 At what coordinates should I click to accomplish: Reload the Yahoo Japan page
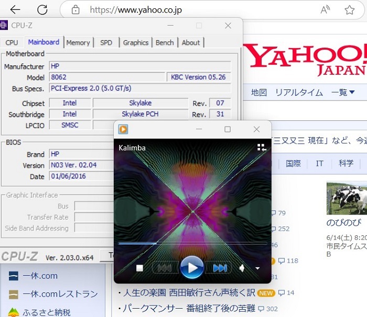42,9
